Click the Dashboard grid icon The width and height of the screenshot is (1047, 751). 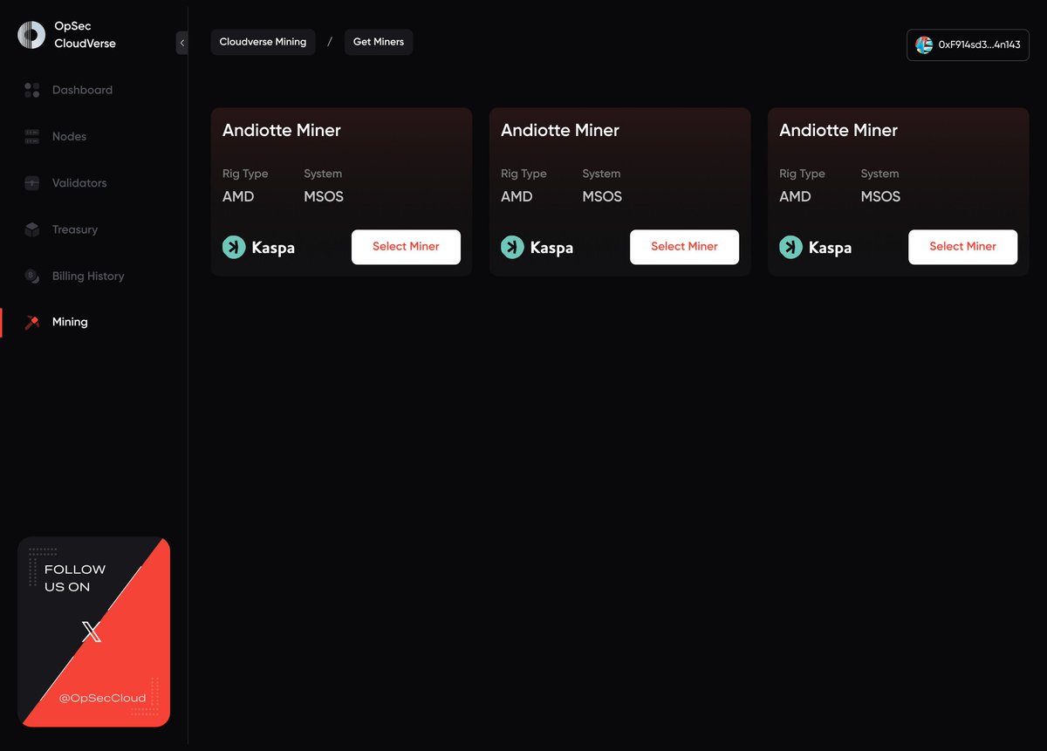point(32,90)
